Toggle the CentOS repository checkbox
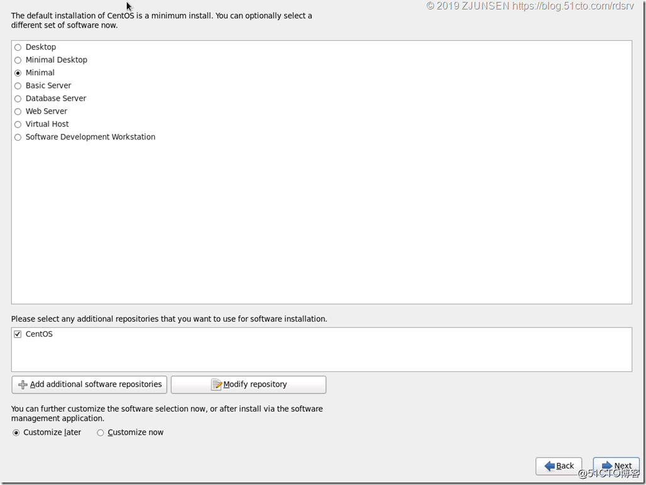The image size is (646, 485). click(x=18, y=334)
